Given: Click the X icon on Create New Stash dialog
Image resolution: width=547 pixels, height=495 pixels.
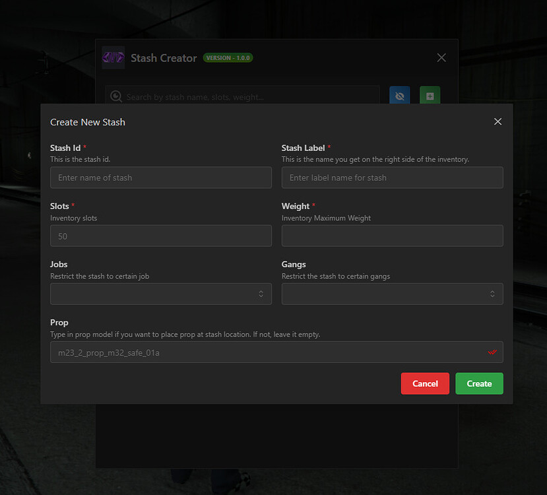Looking at the screenshot, I should (498, 121).
